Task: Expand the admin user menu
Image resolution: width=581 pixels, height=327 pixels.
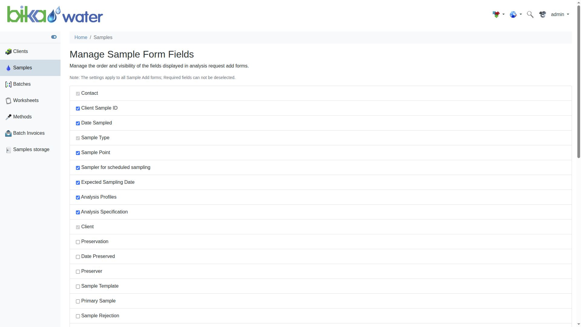Action: coord(560,15)
